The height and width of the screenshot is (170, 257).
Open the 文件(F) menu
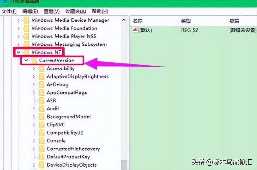coord(8,11)
